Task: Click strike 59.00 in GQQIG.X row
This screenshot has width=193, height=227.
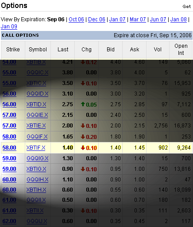Action: pos(9,158)
